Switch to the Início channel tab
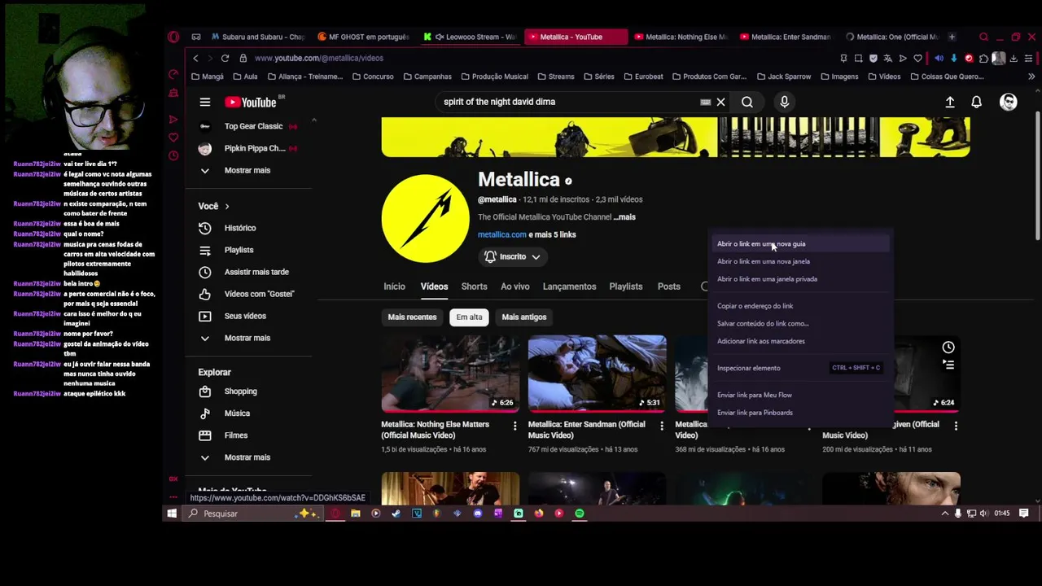1042x586 pixels. (394, 286)
